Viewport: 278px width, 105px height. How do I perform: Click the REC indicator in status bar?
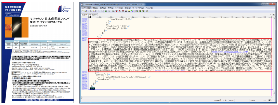point(265,100)
